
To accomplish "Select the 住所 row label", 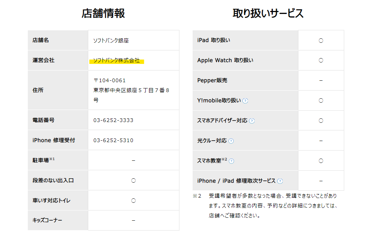I will coord(38,90).
